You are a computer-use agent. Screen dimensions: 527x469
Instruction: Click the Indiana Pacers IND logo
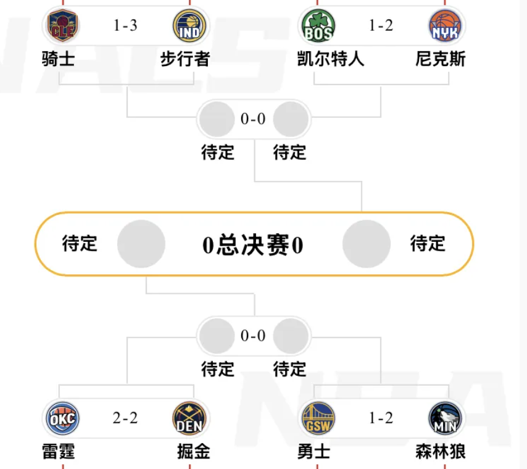click(x=191, y=26)
